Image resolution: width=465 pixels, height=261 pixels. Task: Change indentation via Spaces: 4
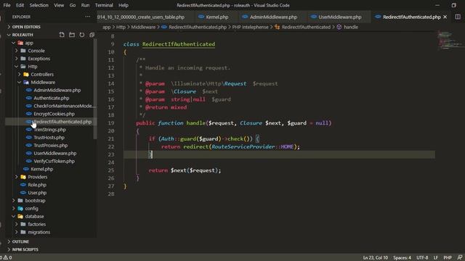[402, 257]
